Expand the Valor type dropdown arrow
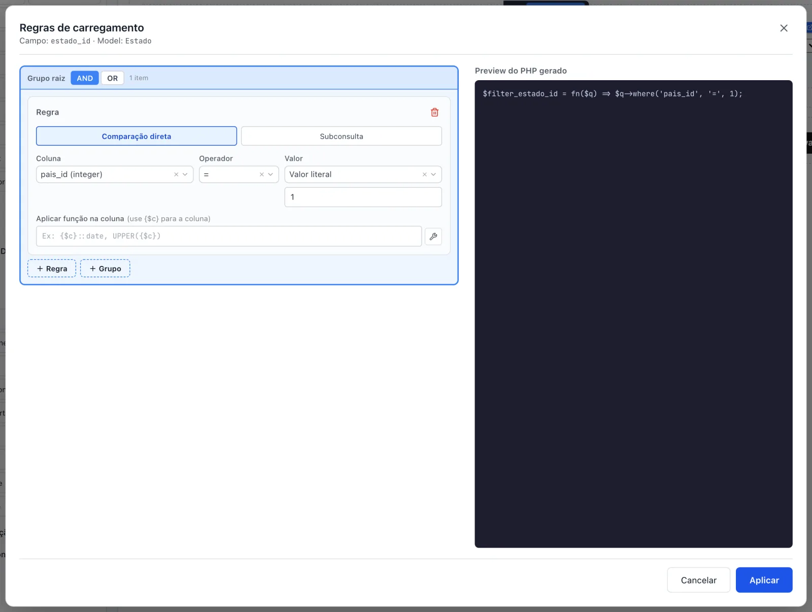Screen dimensions: 812x612 (433, 175)
